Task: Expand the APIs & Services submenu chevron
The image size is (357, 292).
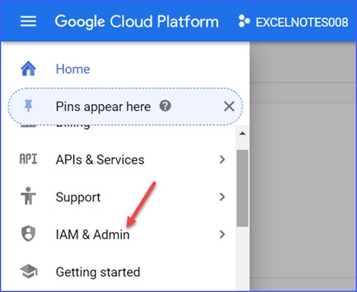Action: point(222,159)
